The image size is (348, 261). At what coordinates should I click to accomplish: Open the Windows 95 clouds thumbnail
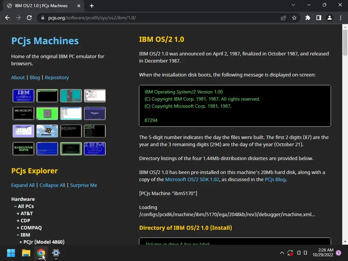(47, 131)
